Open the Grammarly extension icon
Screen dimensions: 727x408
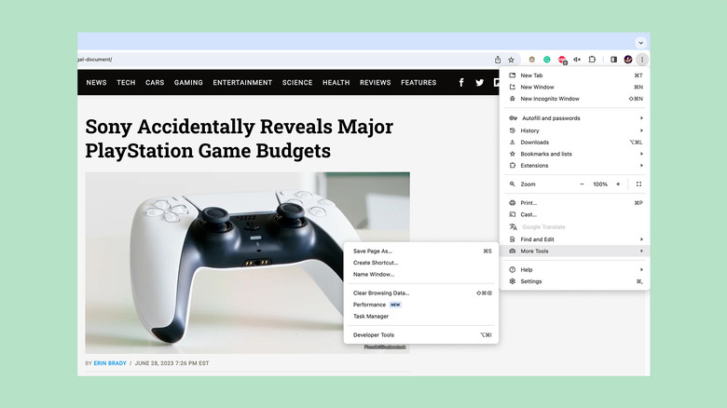click(x=547, y=60)
